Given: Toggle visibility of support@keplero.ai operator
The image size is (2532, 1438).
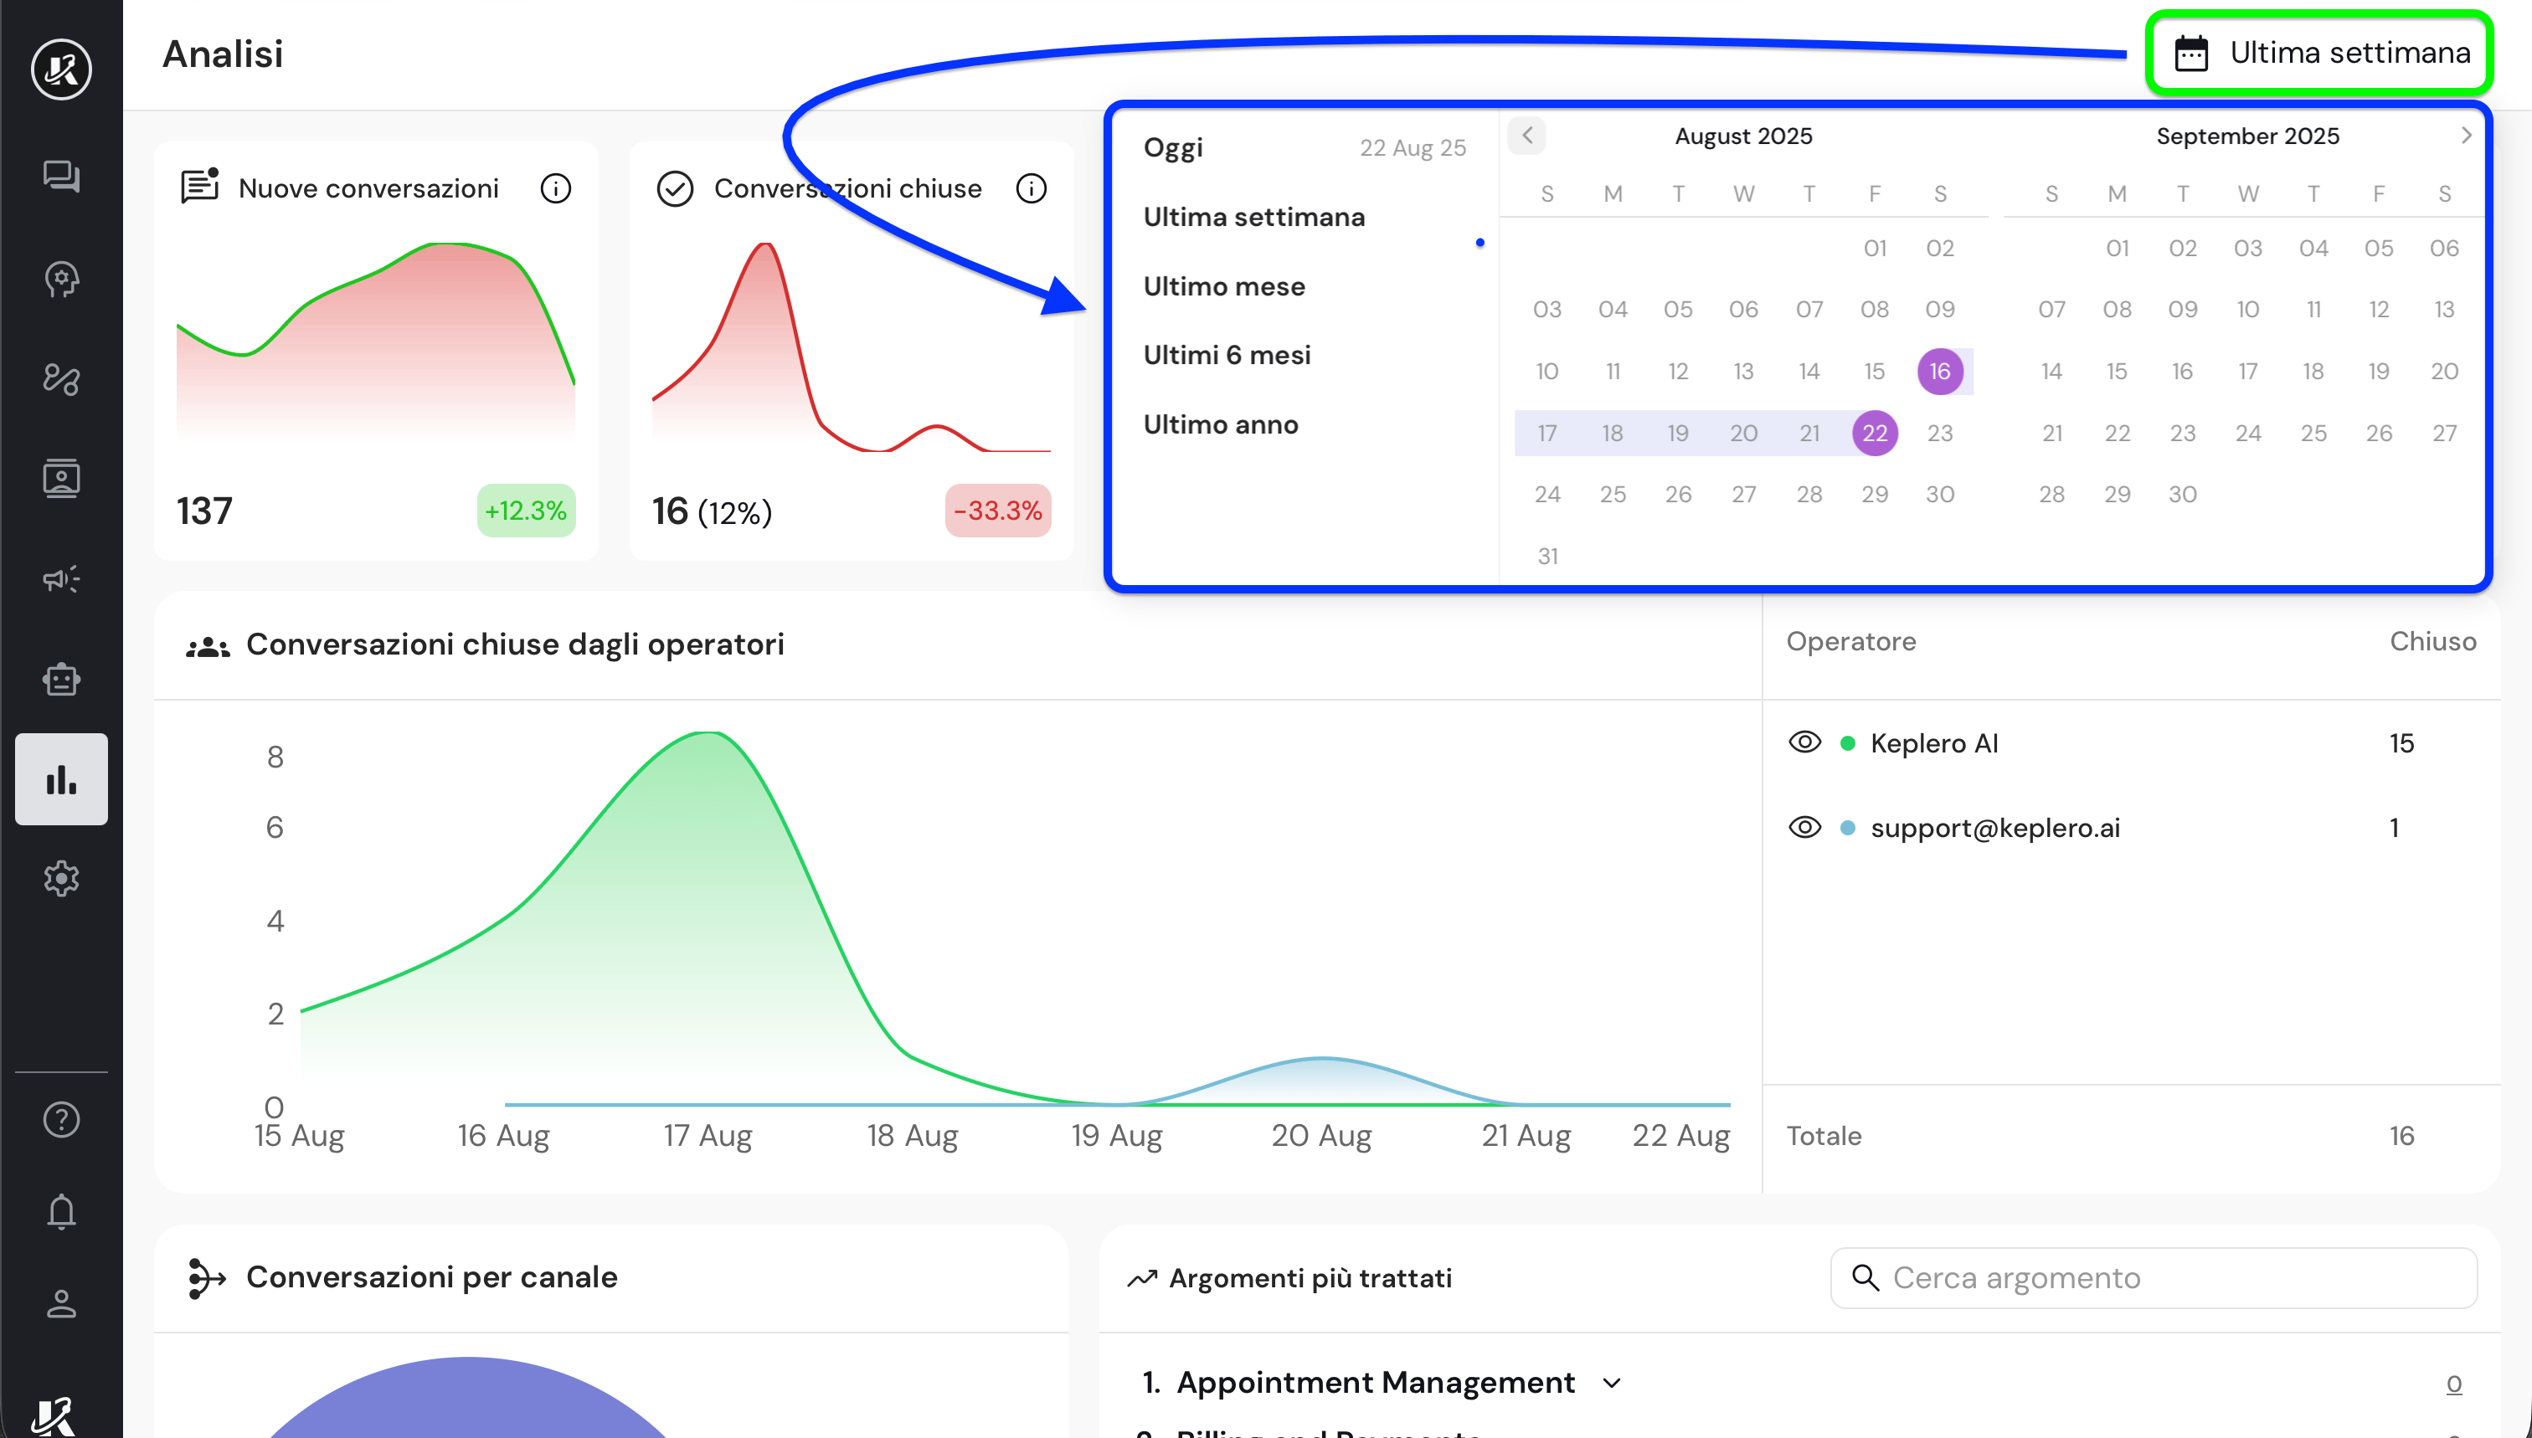Looking at the screenshot, I should pyautogui.click(x=1805, y=828).
